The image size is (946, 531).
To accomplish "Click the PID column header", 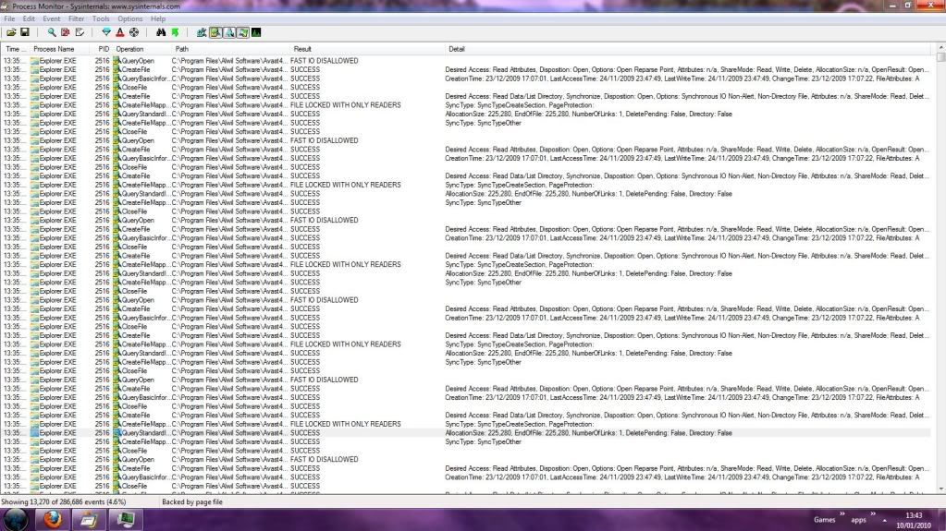I will 102,49.
